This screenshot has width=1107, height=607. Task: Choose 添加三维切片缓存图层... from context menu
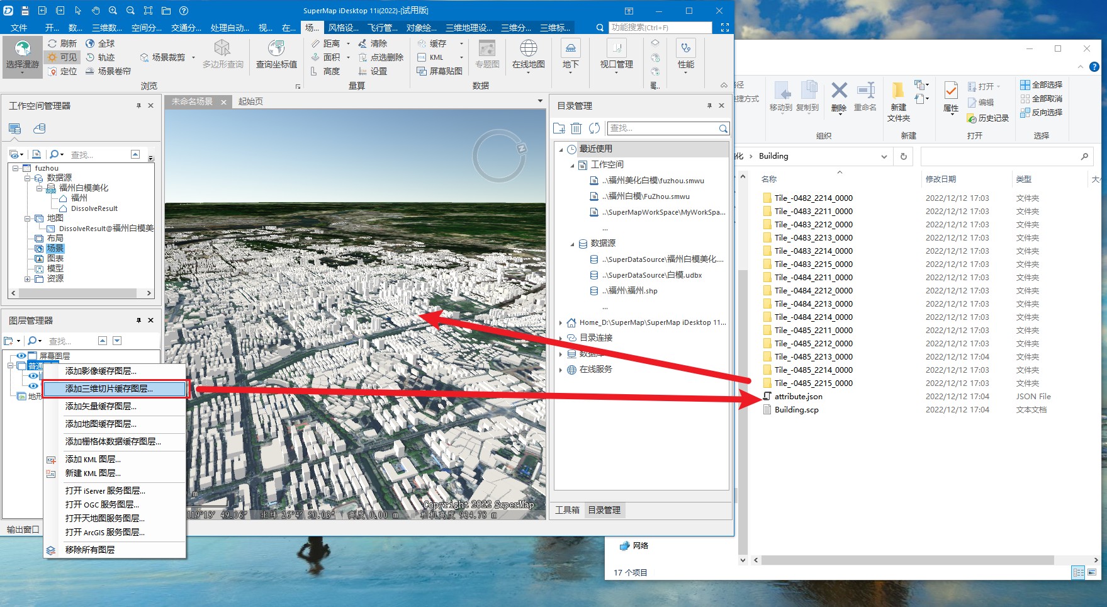coord(115,389)
